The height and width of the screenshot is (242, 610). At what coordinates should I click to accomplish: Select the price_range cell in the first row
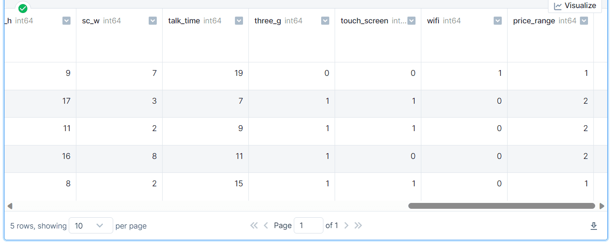click(551, 73)
